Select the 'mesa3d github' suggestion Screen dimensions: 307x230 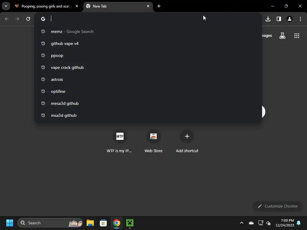pos(148,103)
